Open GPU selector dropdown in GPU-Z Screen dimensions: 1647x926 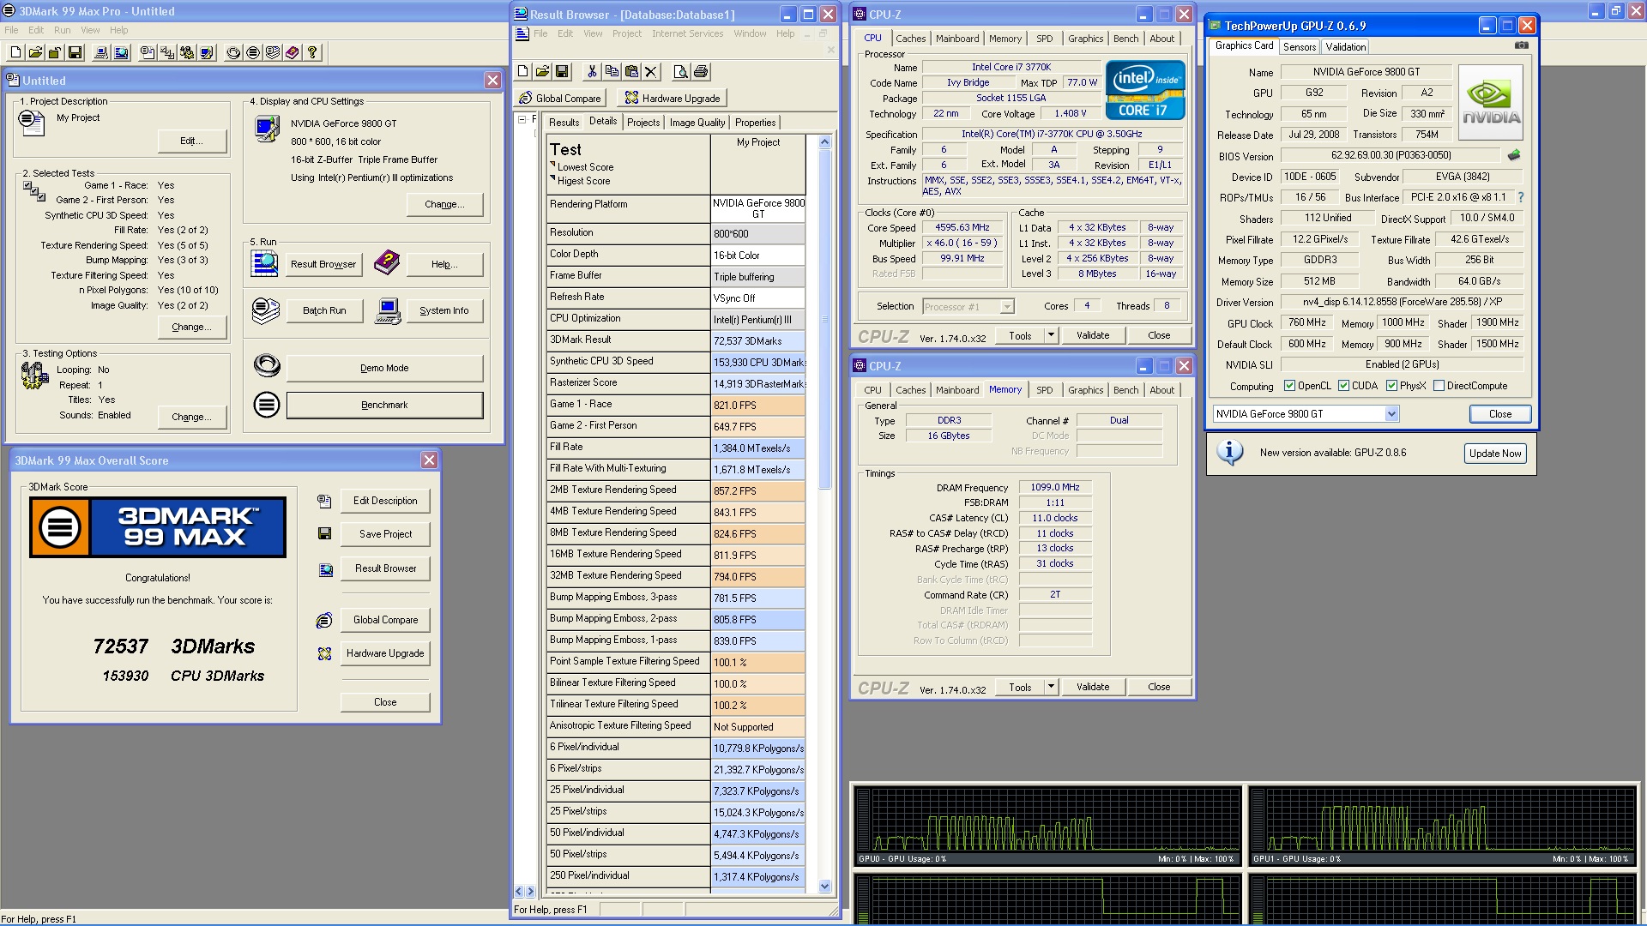[x=1391, y=414]
